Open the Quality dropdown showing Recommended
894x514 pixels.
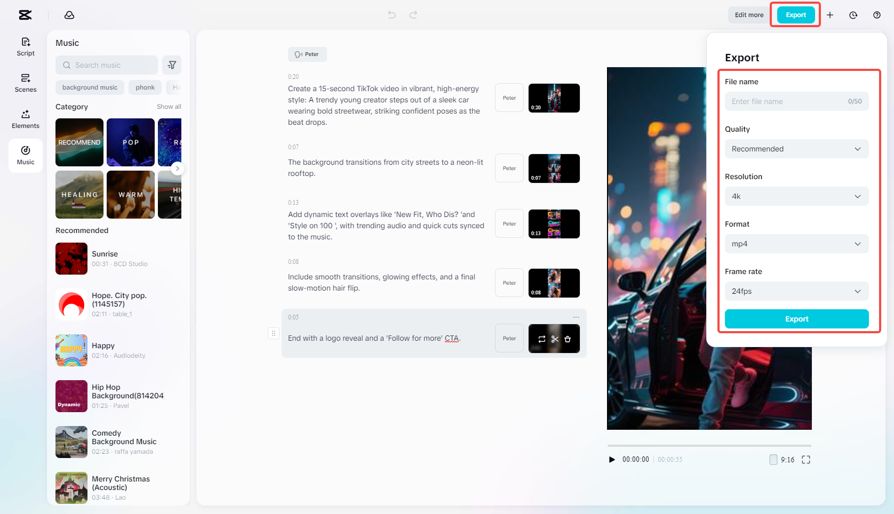click(x=796, y=149)
